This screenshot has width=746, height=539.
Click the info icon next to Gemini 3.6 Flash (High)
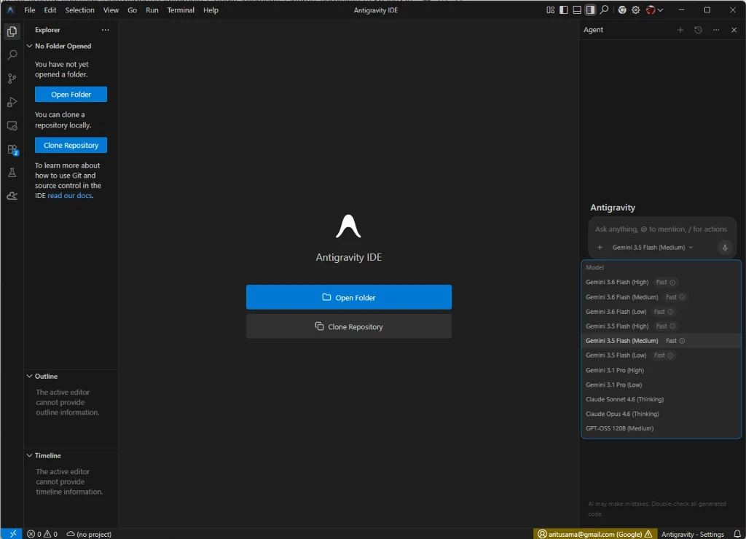point(672,282)
